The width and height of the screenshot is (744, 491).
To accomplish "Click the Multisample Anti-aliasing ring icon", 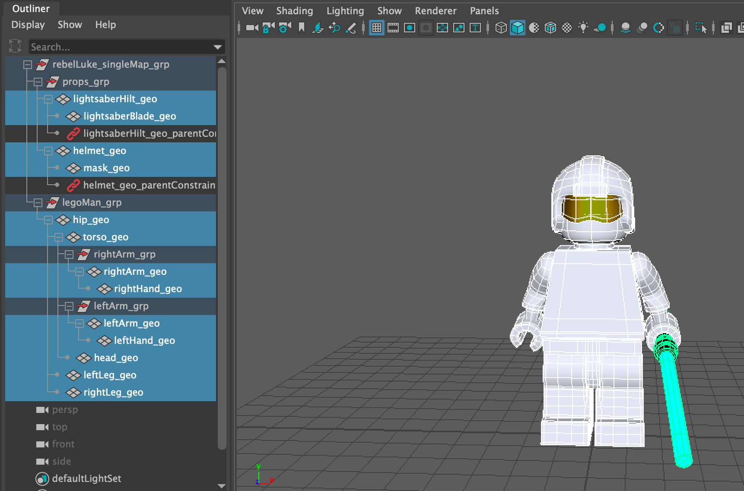I will click(x=658, y=28).
